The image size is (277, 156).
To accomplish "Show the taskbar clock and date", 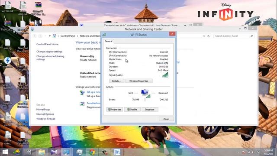I will click(x=268, y=152).
